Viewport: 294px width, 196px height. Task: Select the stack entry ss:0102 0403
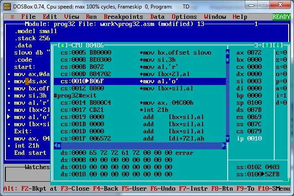258,167
